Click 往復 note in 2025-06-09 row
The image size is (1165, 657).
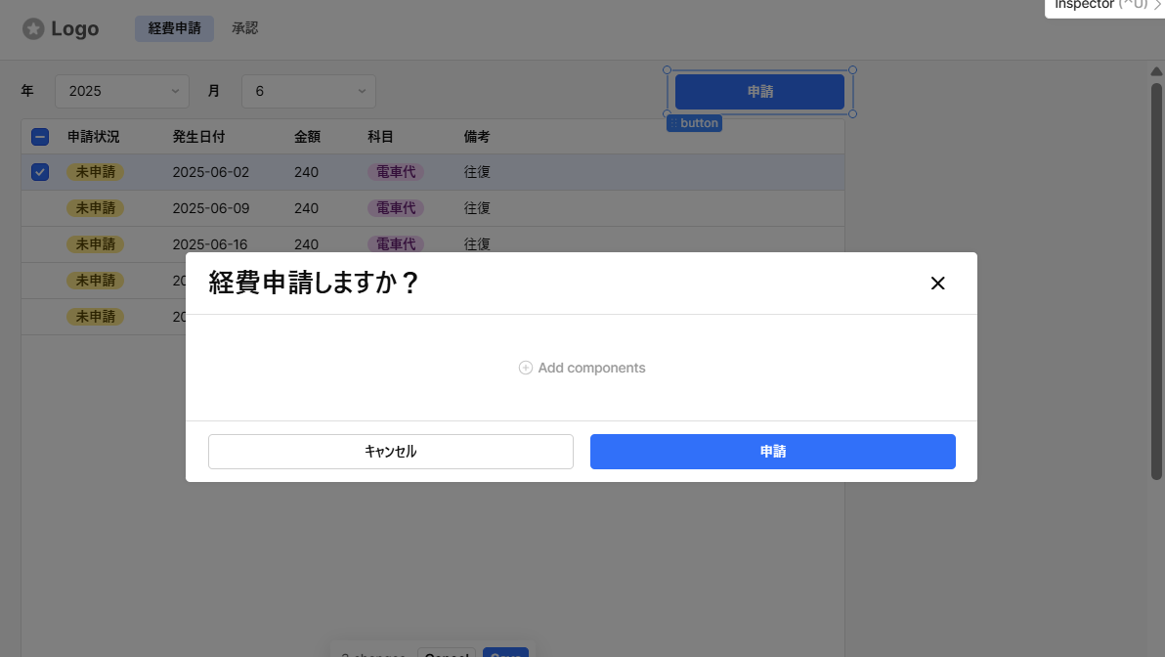pos(477,208)
